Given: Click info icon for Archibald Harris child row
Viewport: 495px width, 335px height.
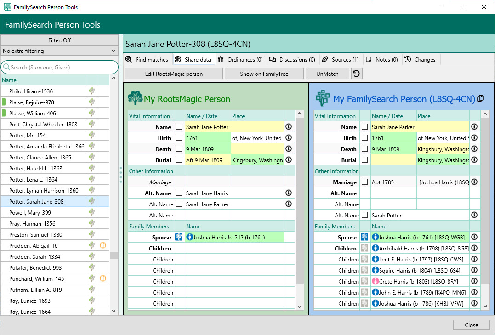Looking at the screenshot, I should [474, 249].
